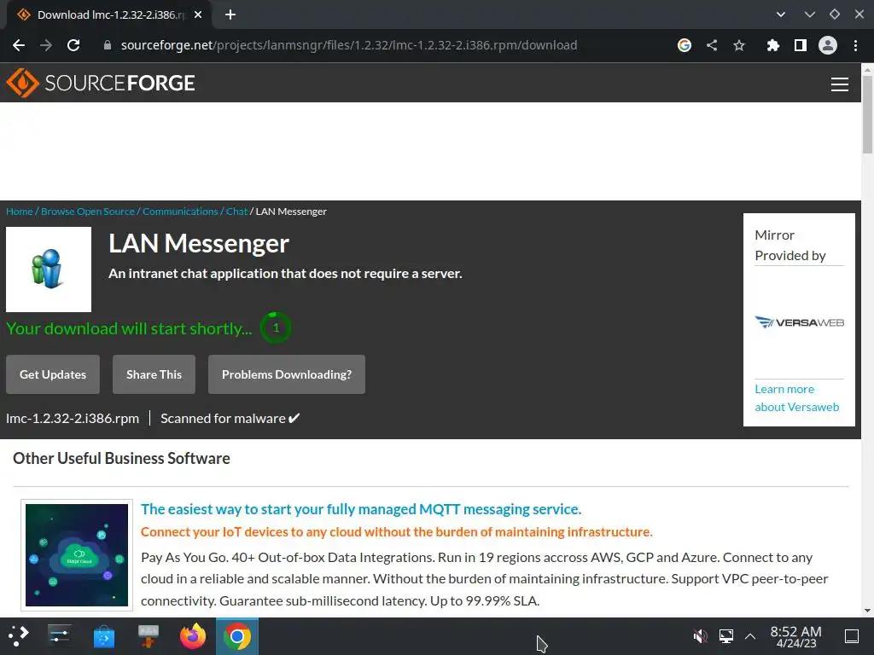Screen dimensions: 874x655
Task: Open the Google icon in address bar
Action: (x=685, y=45)
